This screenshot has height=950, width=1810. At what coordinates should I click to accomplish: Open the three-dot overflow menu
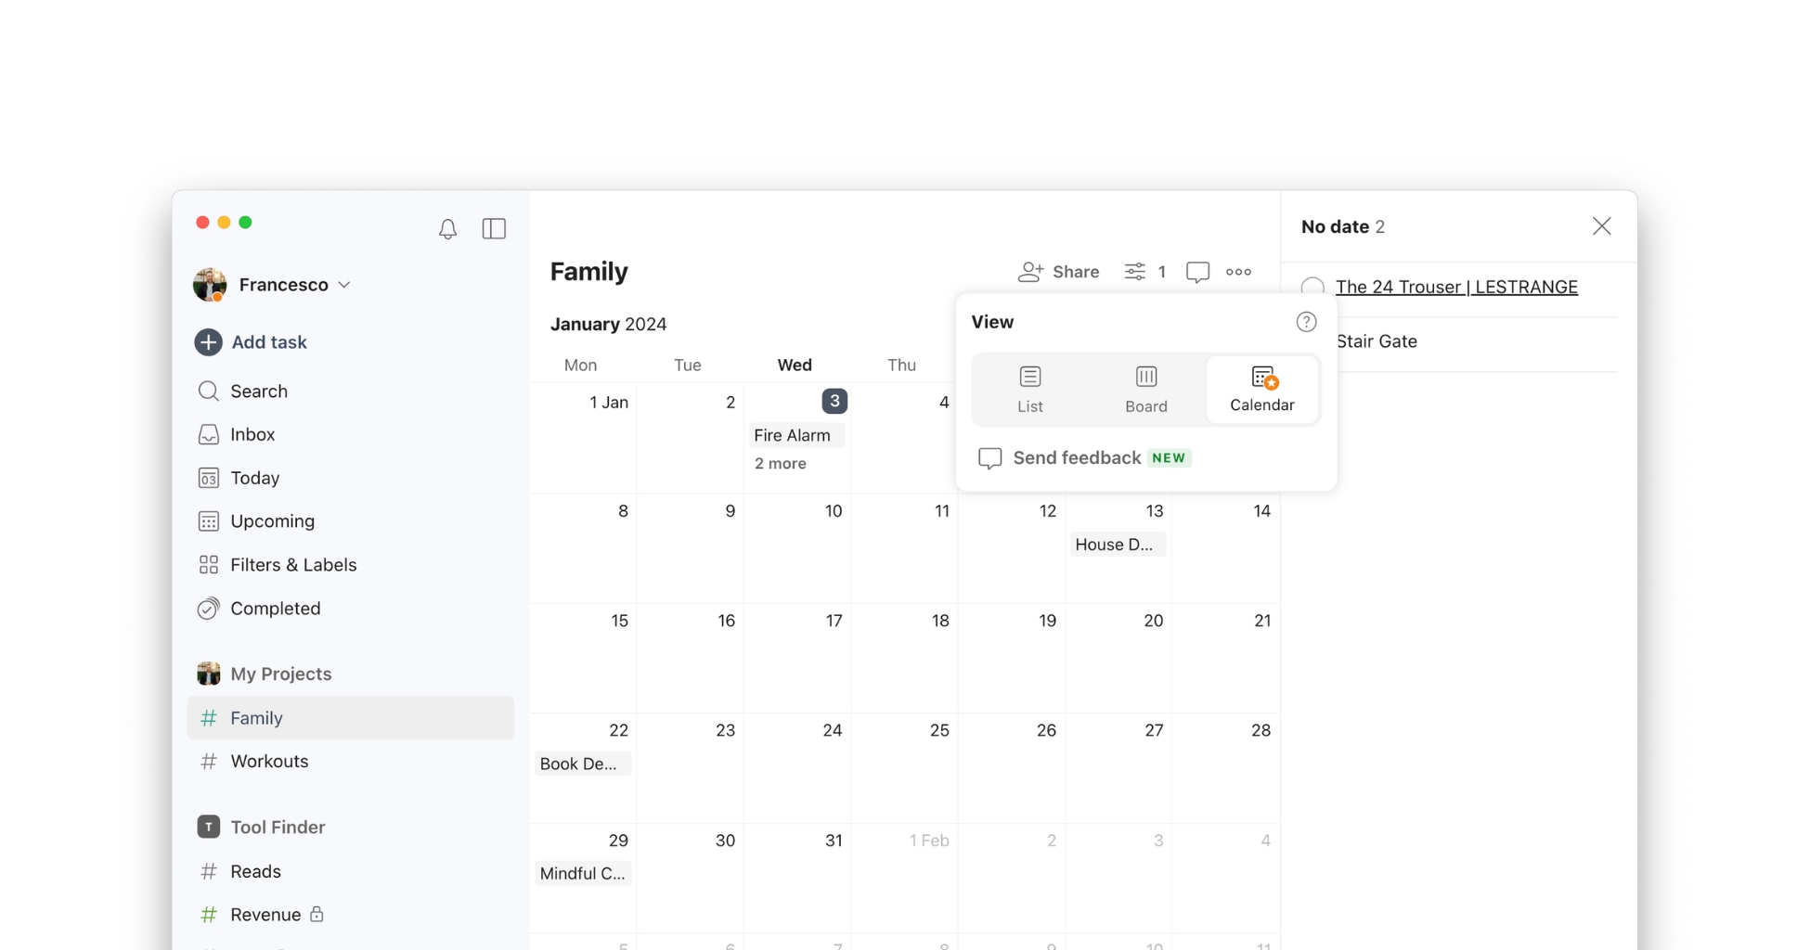(x=1237, y=271)
